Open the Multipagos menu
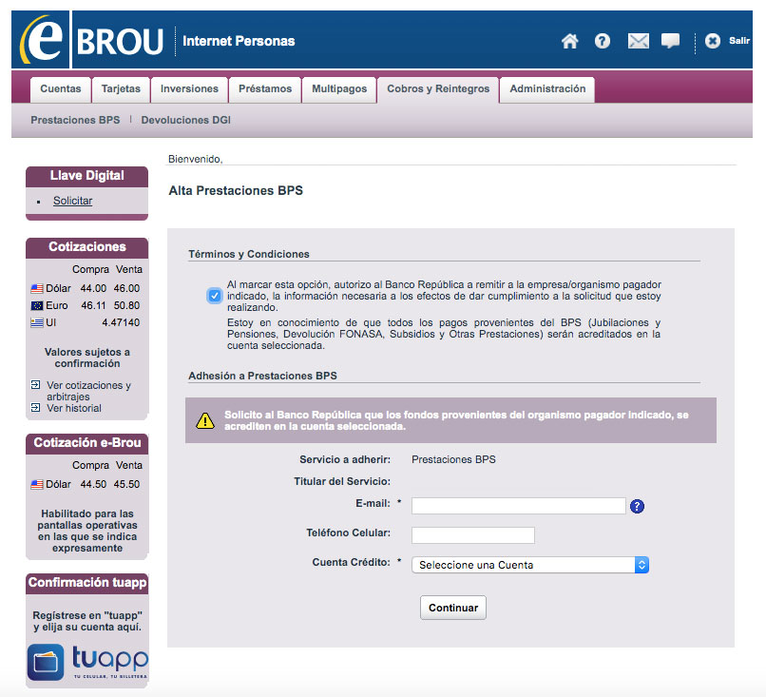This screenshot has width=766, height=697. point(339,88)
